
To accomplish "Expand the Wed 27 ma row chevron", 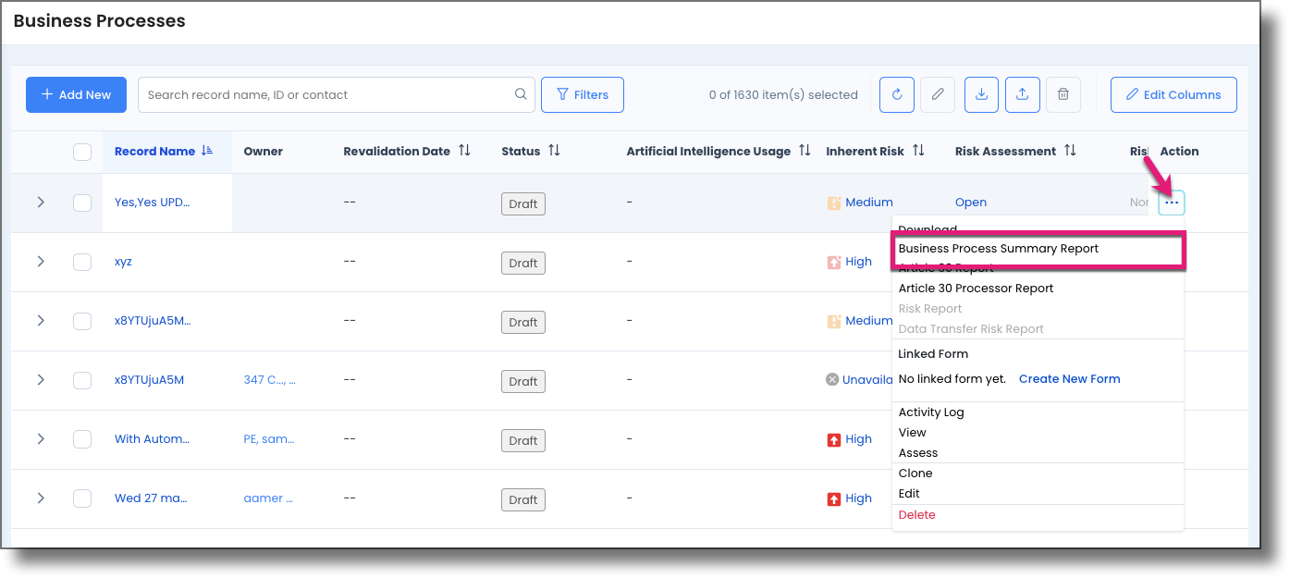I will (x=41, y=498).
